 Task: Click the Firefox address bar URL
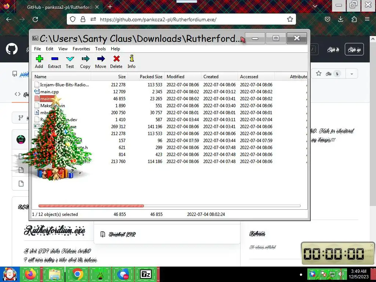tap(158, 19)
